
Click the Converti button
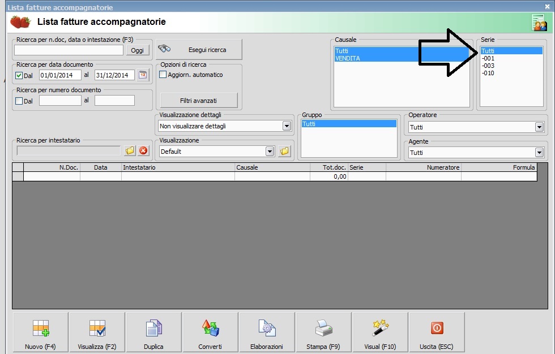(x=210, y=333)
